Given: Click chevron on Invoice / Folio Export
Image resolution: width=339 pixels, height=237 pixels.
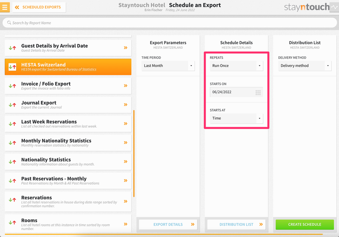Looking at the screenshot, I should coord(126,86).
